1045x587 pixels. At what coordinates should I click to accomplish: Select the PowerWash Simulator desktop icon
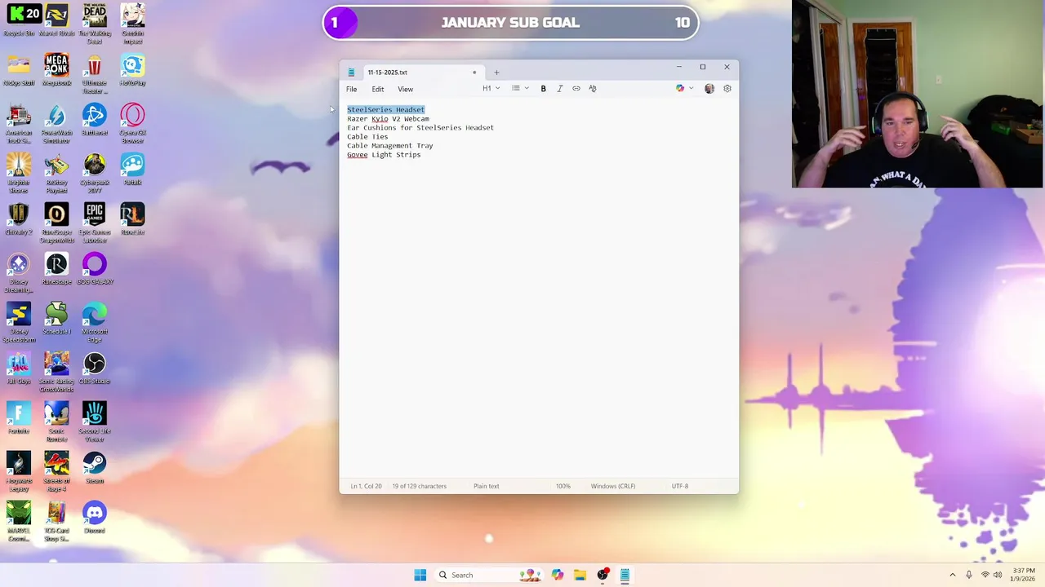click(x=56, y=124)
